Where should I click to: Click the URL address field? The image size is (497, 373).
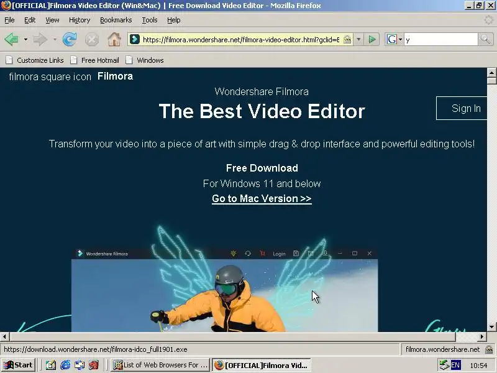pos(241,40)
